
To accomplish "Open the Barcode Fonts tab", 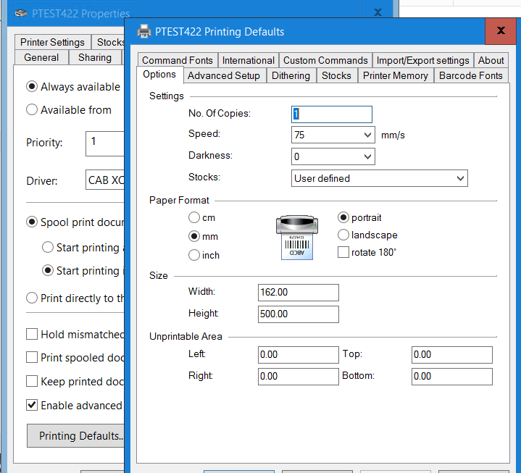I will point(470,75).
